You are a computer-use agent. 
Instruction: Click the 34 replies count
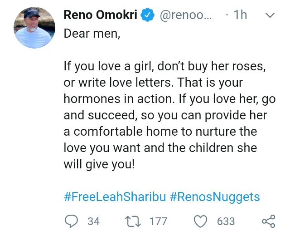[93, 221]
